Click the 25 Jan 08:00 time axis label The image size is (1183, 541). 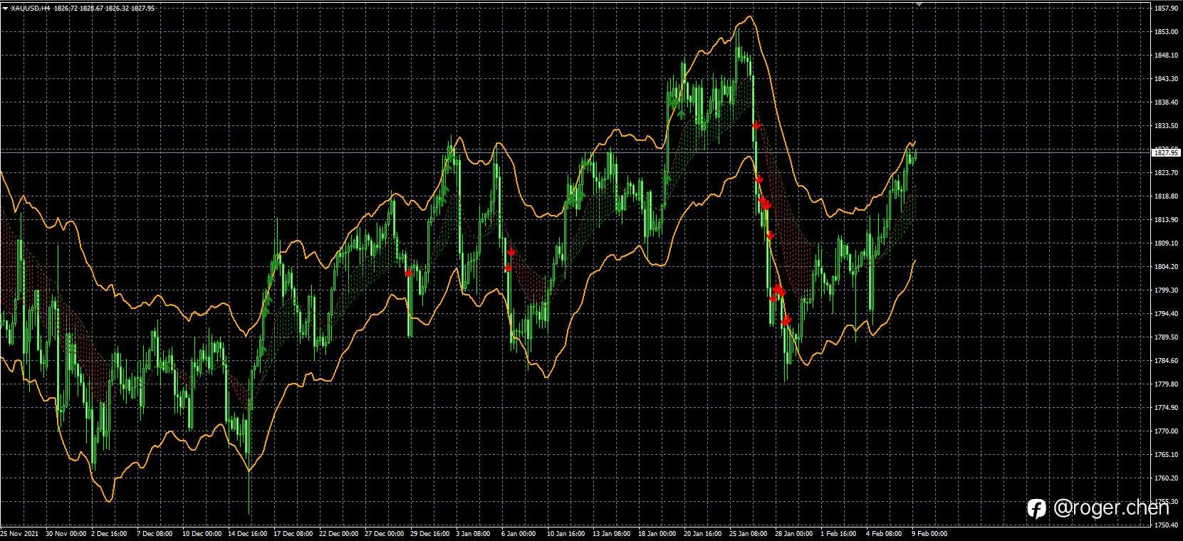pos(749,533)
